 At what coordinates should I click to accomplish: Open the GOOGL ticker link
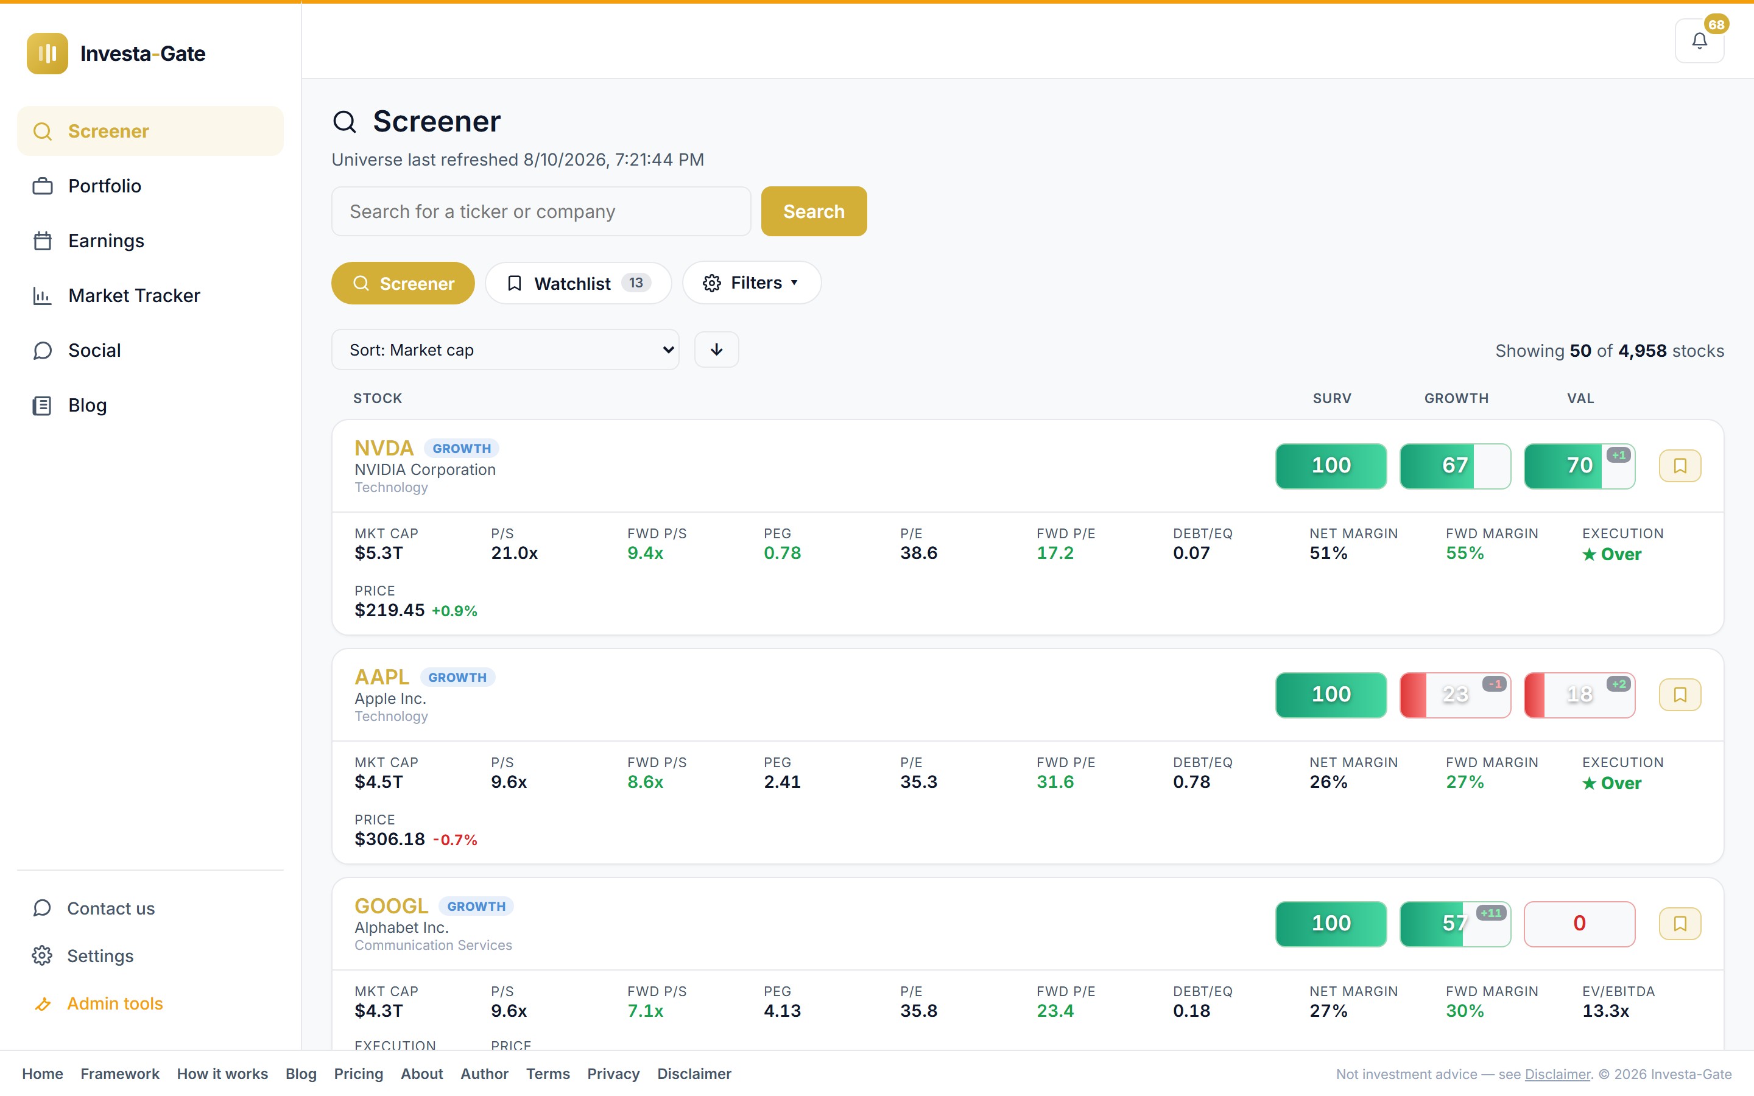click(392, 906)
